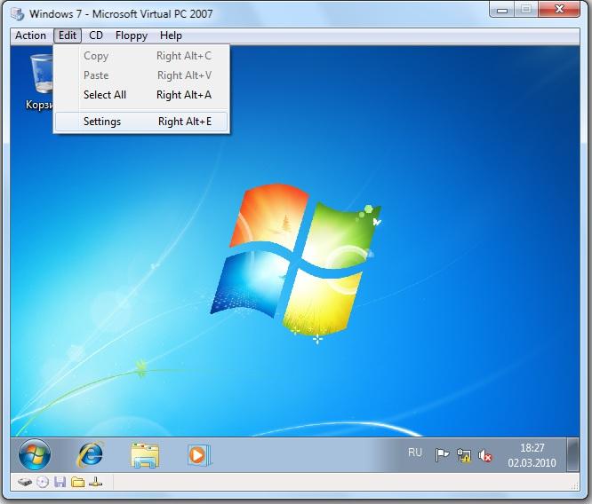
Task: Click the network status tray icon
Action: click(x=463, y=455)
